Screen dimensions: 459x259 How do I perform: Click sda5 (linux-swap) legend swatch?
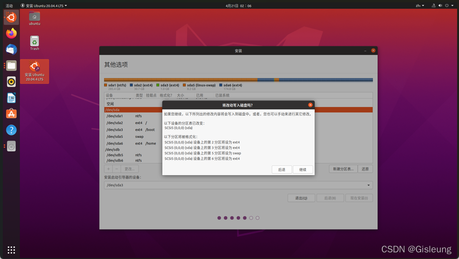coord(185,85)
